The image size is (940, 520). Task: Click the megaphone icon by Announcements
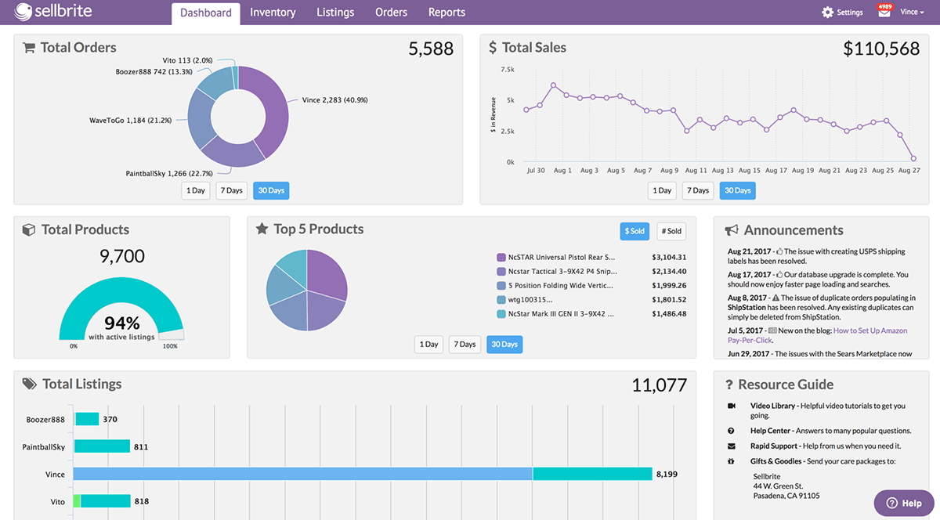(732, 230)
